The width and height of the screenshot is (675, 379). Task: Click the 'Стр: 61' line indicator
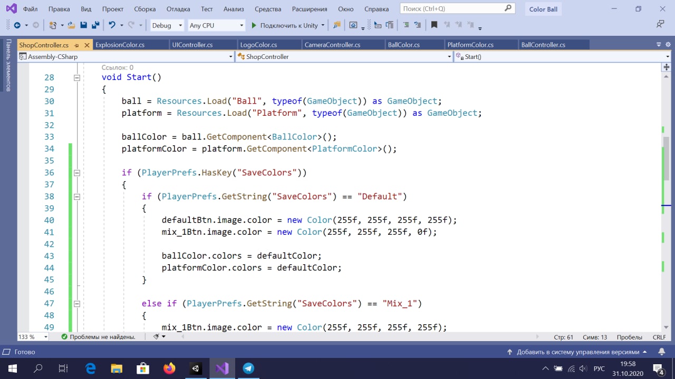point(564,337)
